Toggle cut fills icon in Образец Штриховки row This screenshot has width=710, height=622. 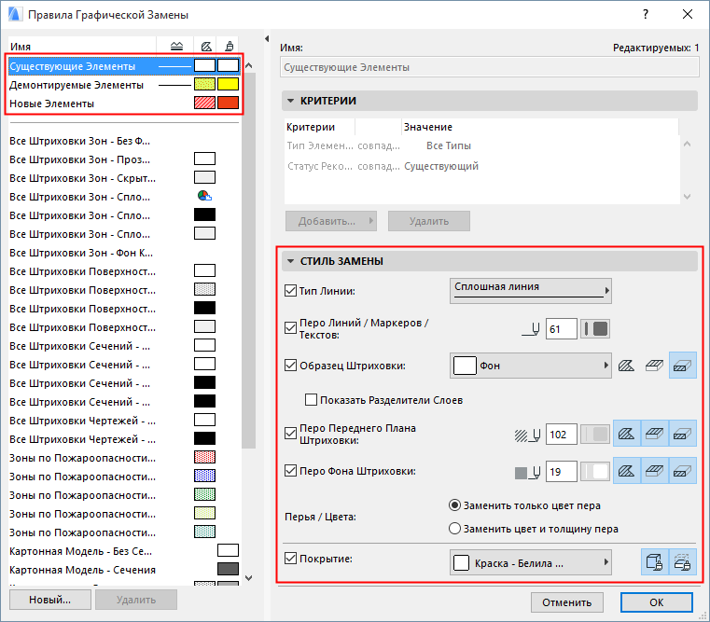click(682, 366)
